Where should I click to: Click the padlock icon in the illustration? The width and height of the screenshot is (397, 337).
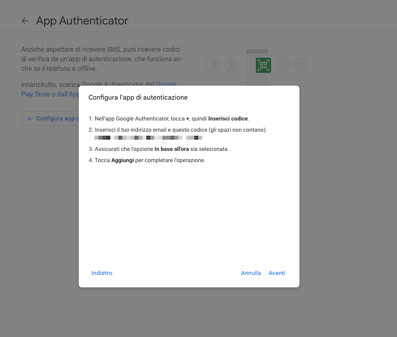tap(283, 65)
